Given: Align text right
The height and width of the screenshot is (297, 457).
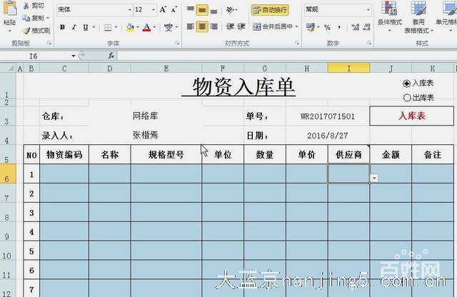Looking at the screenshot, I should pos(214,27).
